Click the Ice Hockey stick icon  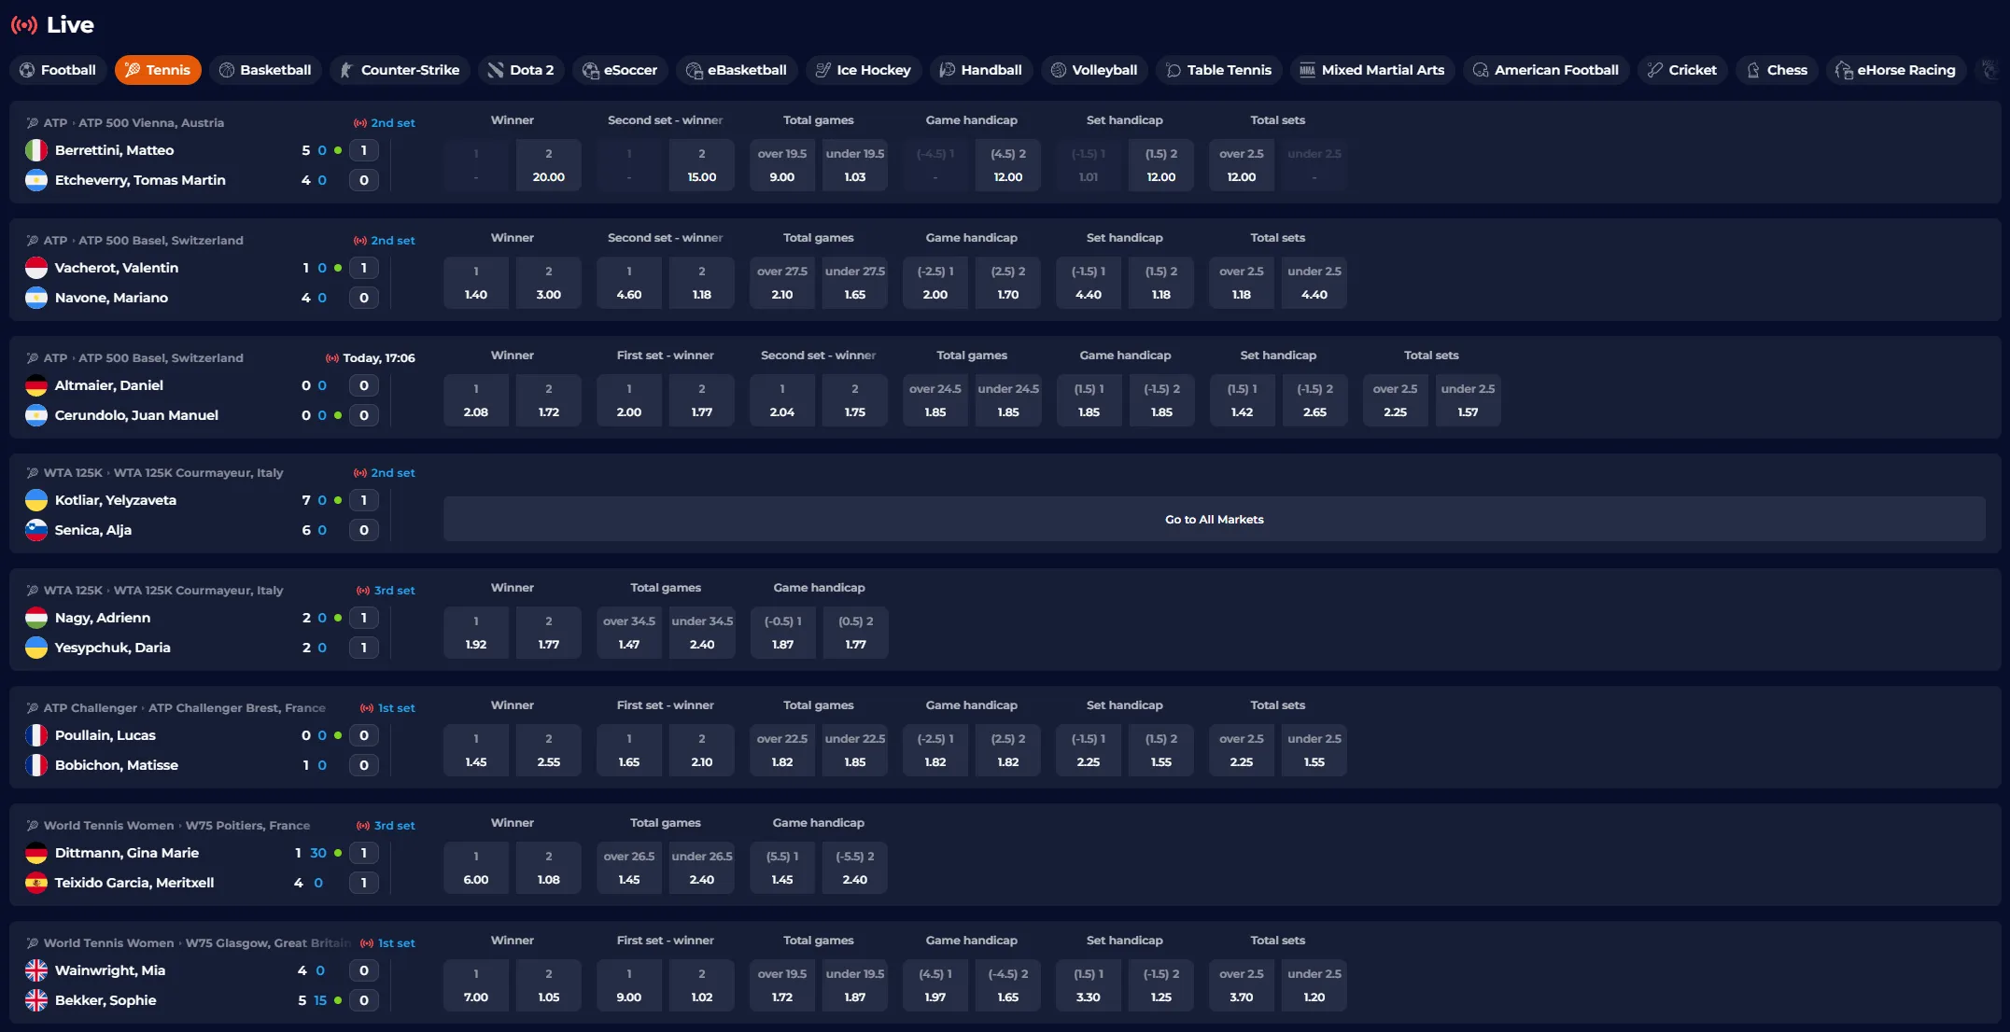point(822,70)
